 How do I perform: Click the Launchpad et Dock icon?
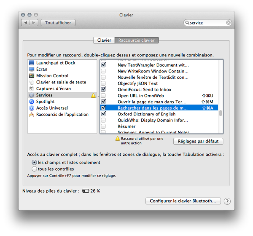(x=32, y=63)
